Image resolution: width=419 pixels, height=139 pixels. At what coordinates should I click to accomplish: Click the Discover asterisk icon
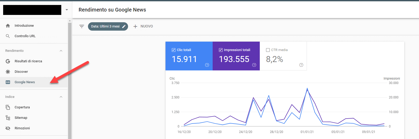coord(8,72)
